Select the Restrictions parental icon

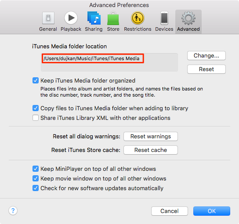pos(138,18)
